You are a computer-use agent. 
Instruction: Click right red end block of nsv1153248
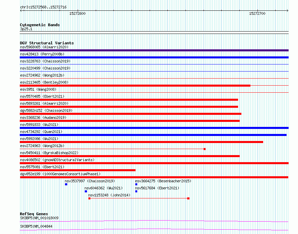(x=188, y=198)
